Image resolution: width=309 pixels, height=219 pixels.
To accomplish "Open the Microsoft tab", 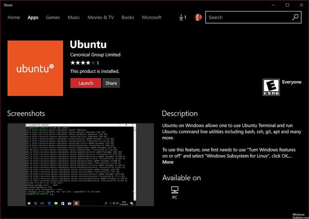I will pos(152,17).
